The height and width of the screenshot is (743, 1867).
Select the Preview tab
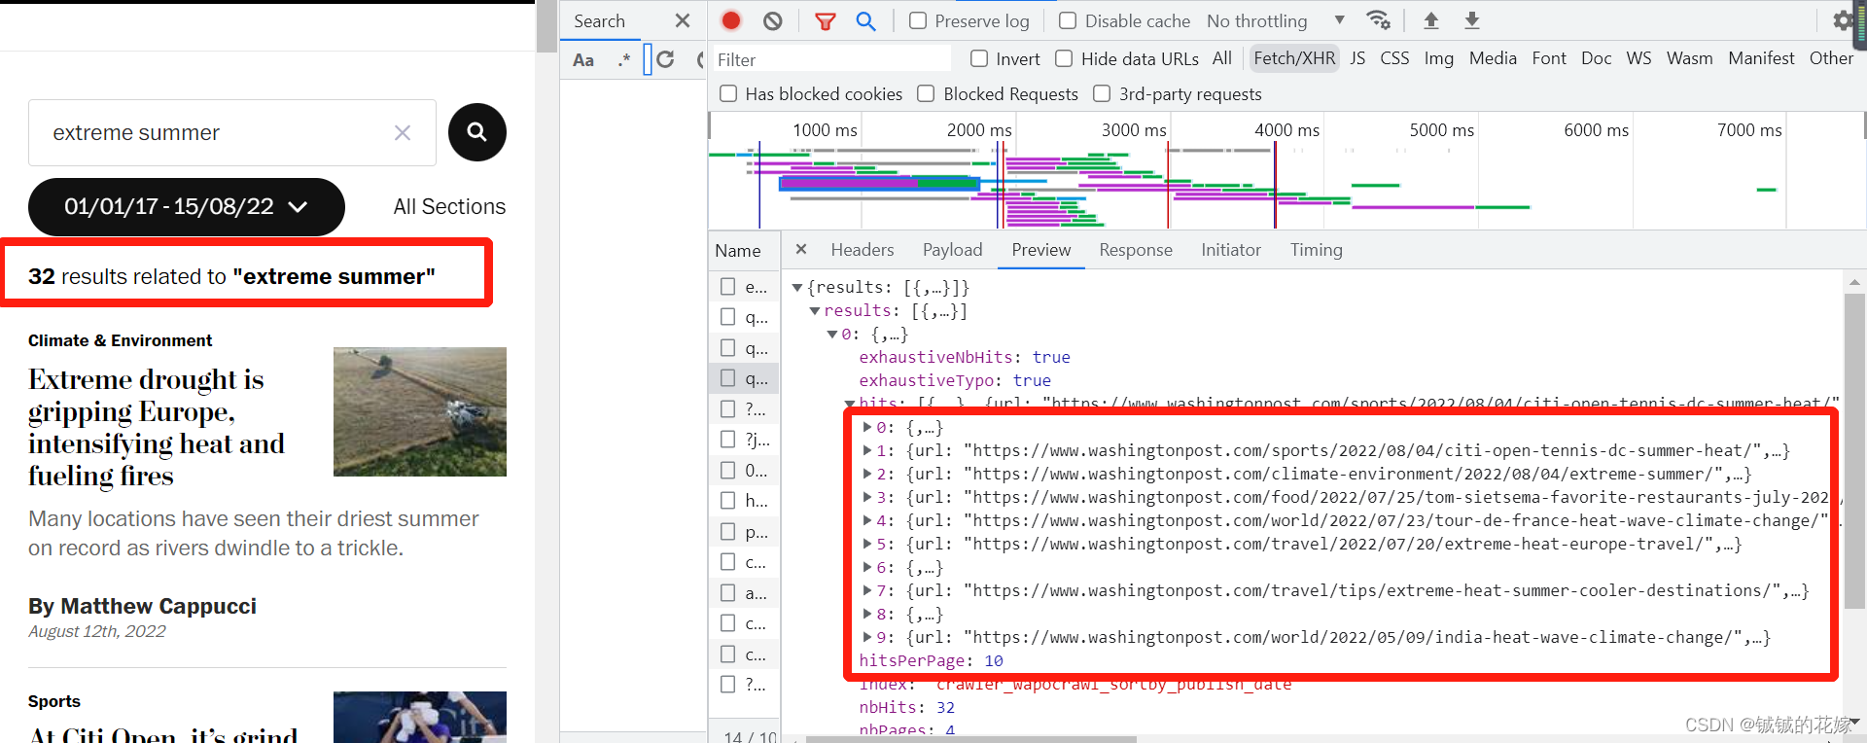(x=1041, y=250)
